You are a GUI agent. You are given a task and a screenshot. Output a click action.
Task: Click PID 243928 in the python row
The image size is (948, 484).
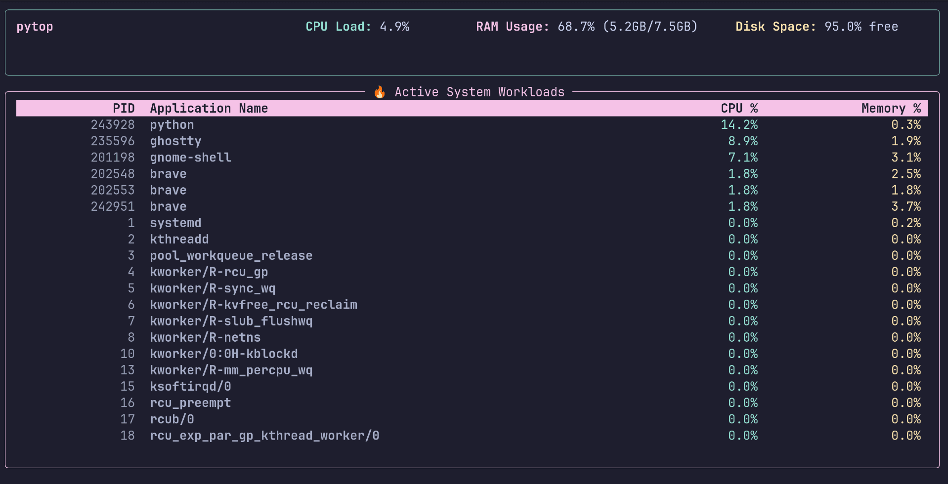113,125
